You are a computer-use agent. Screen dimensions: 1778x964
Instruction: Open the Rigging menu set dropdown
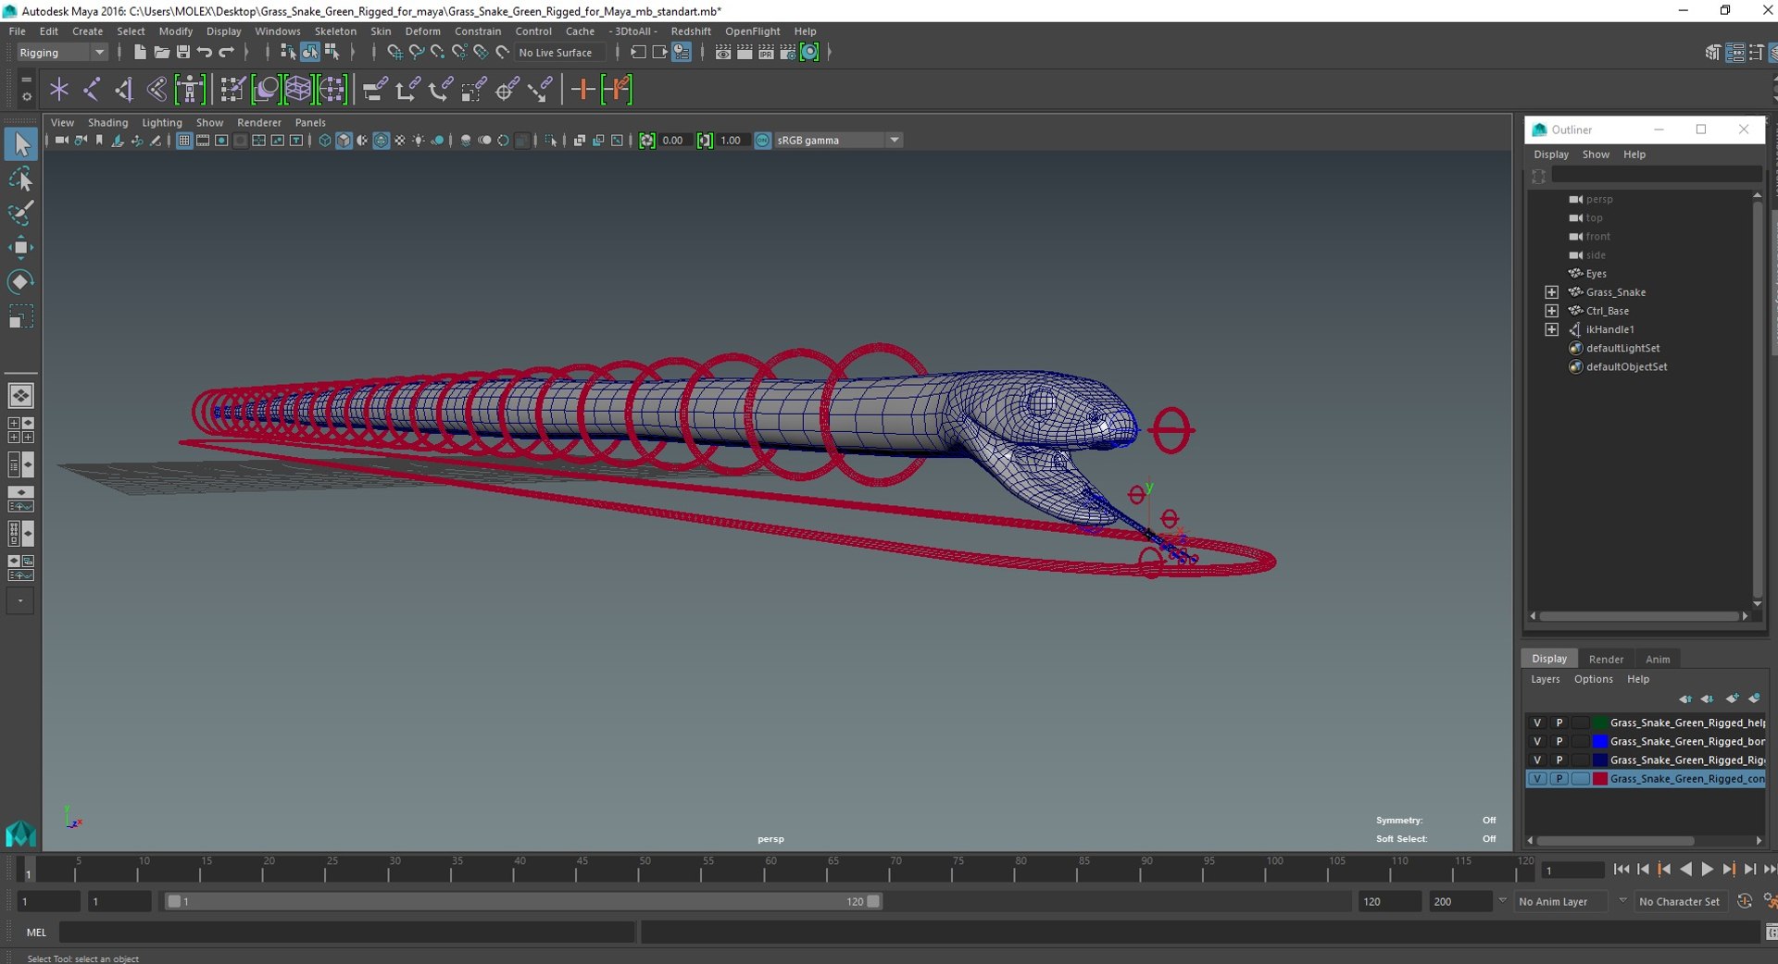point(61,53)
